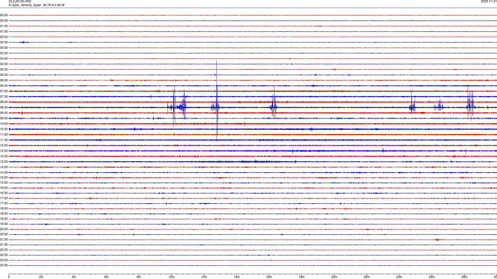Image resolution: width=497 pixels, height=279 pixels.
Task: Click the 19:30 time row label
Action: (4, 224)
